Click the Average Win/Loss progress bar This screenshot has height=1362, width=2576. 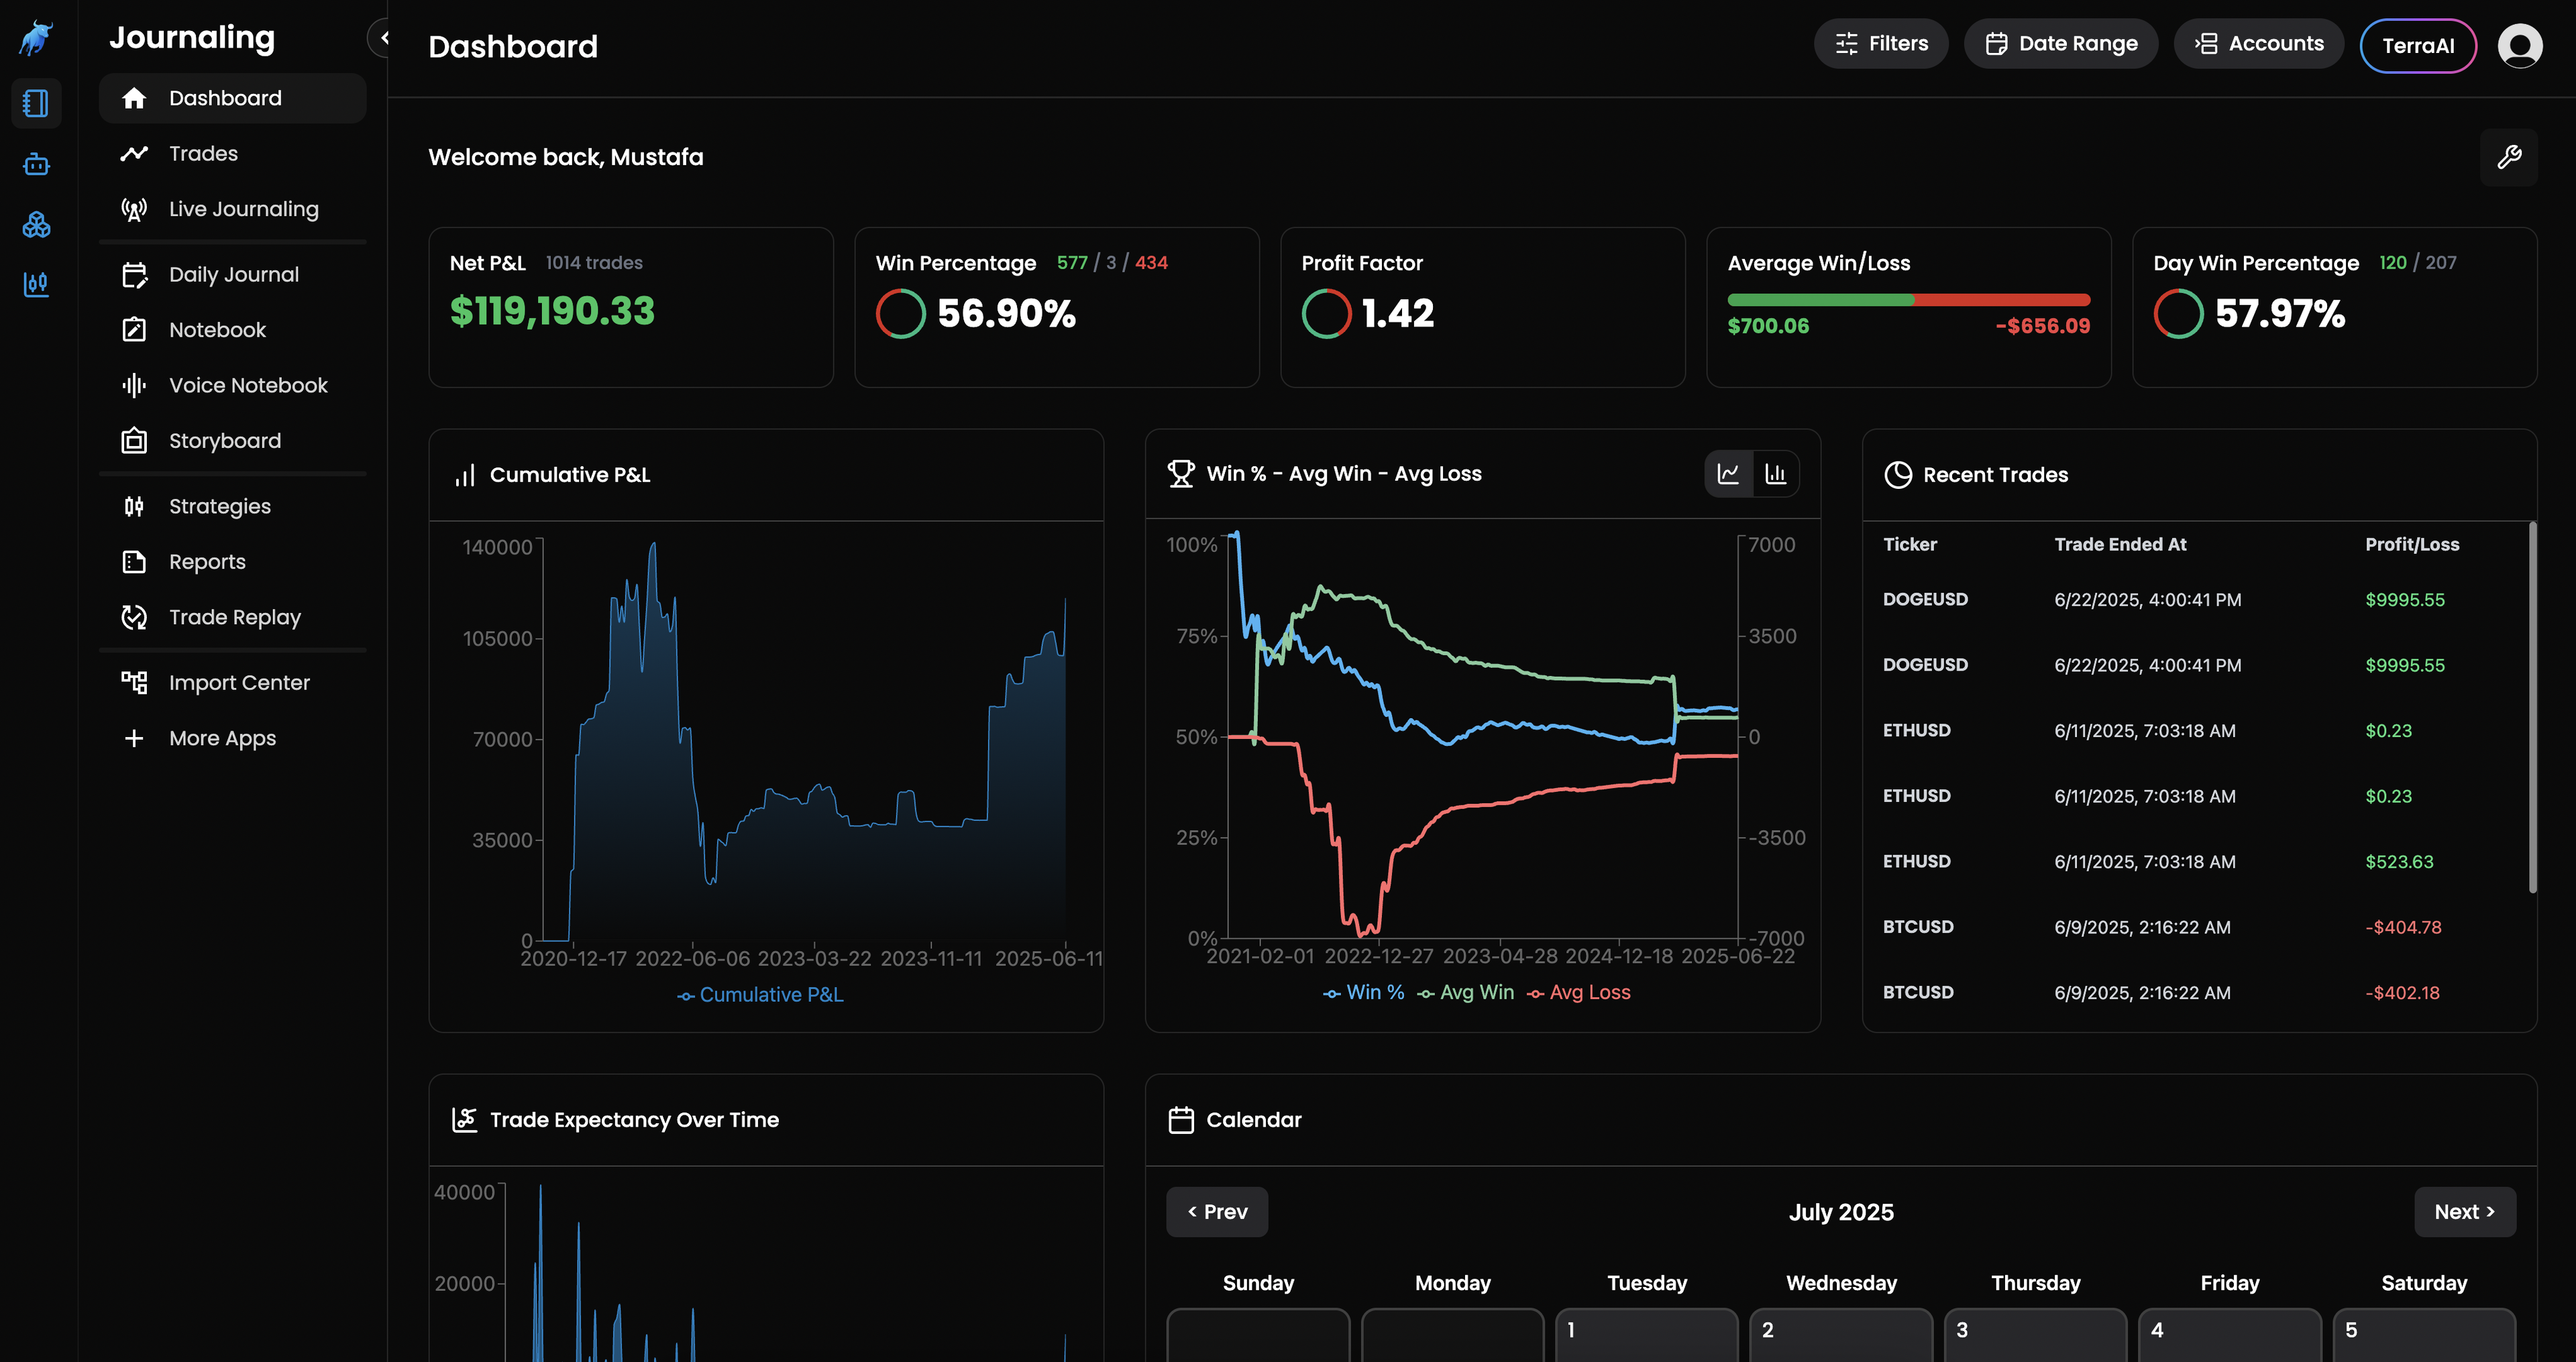pyautogui.click(x=1908, y=299)
